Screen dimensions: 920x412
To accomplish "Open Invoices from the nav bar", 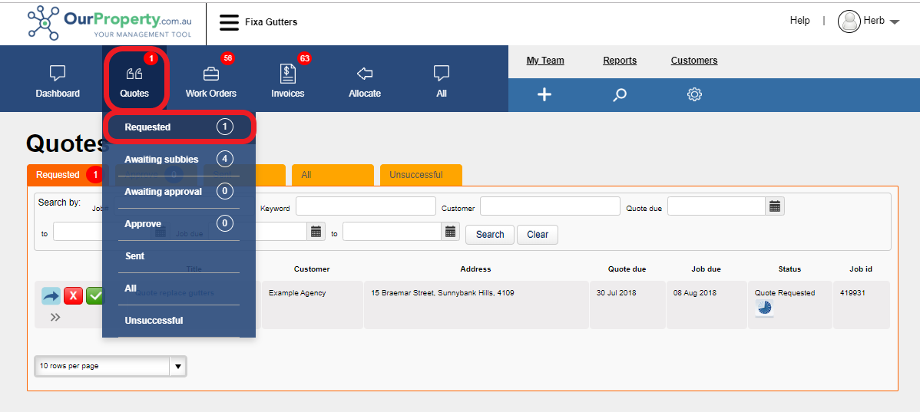I will pos(287,81).
